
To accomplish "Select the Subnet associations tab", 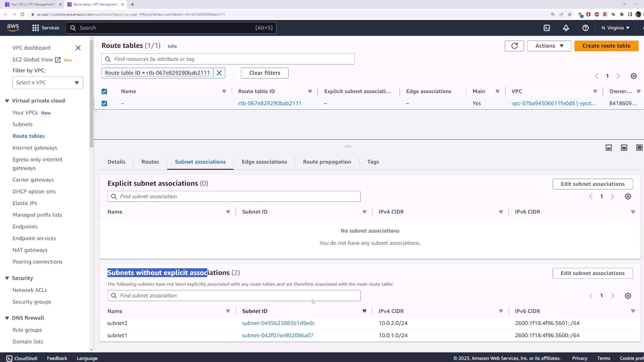I will click(x=200, y=162).
